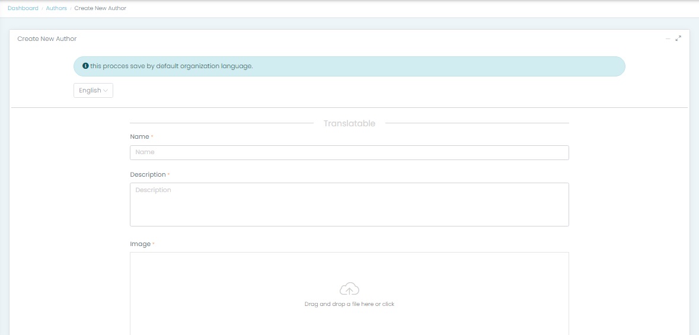Viewport: 699px width, 335px height.
Task: Click the Description field label
Action: click(x=148, y=175)
